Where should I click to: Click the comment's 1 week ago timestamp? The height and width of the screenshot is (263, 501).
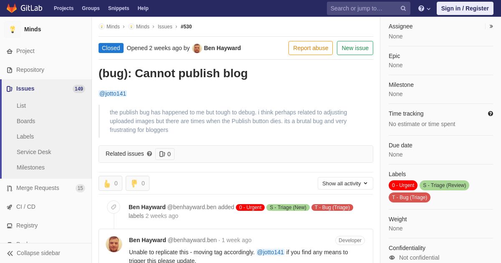[237, 240]
